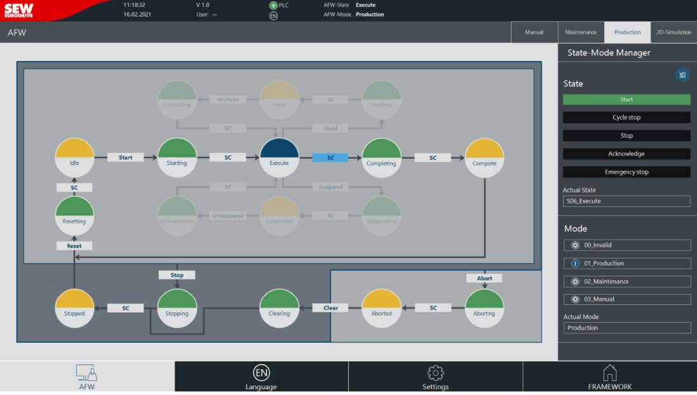The height and width of the screenshot is (395, 697).
Task: Click the EN language indicator in header
Action: (x=273, y=15)
